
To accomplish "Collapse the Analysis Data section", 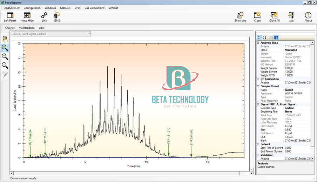I will coord(258,43).
